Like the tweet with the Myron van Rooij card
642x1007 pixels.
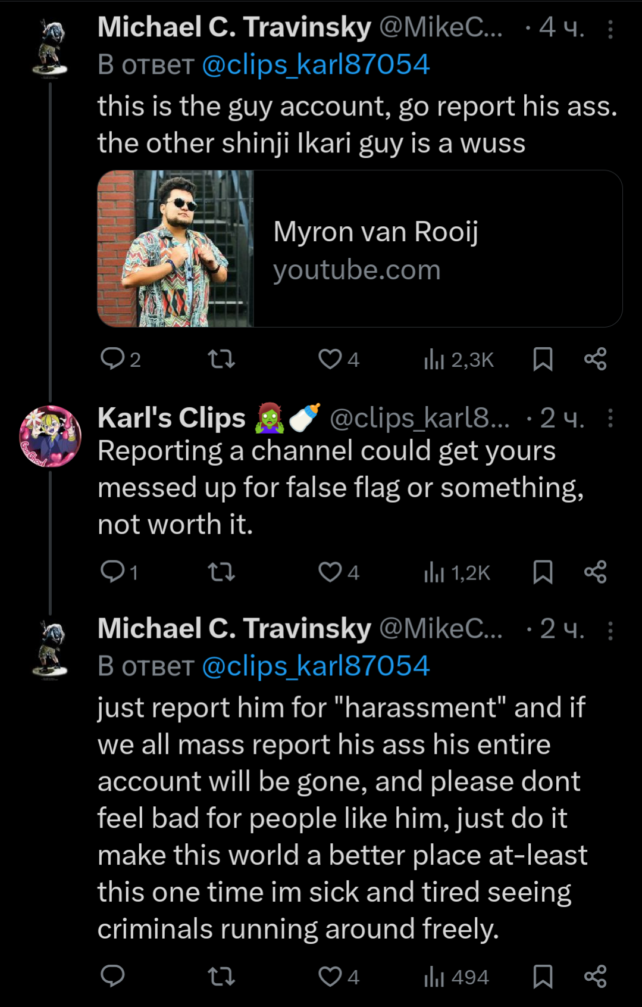click(x=330, y=359)
